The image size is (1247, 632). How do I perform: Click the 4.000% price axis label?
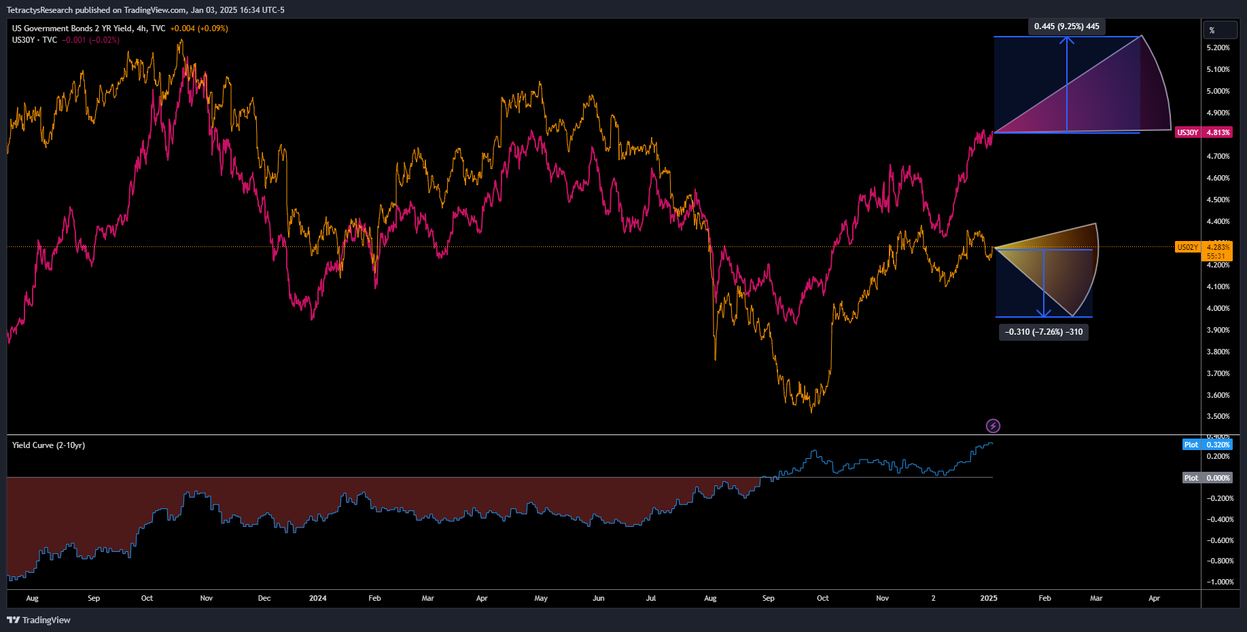click(x=1218, y=308)
